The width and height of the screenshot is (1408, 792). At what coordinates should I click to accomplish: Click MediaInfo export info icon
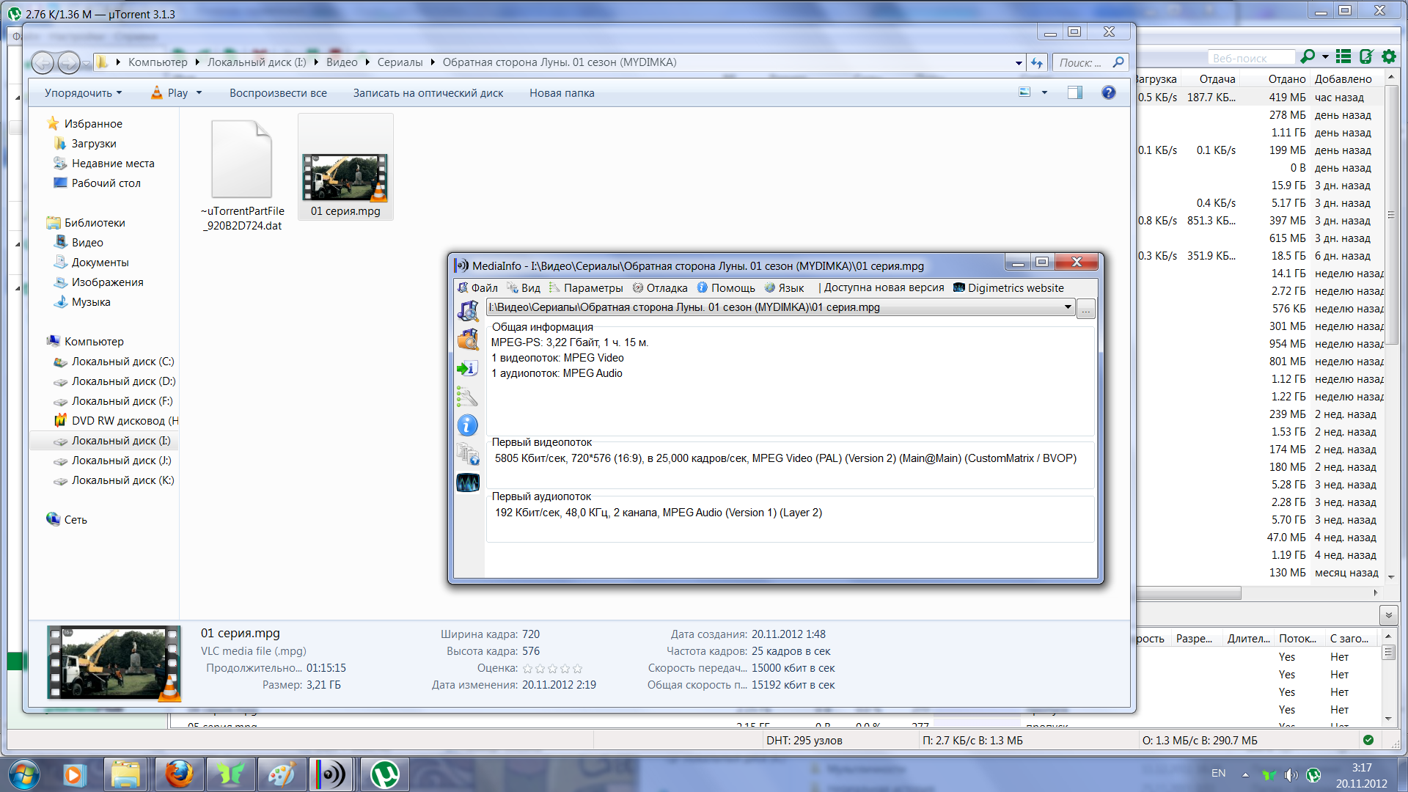[x=468, y=368]
